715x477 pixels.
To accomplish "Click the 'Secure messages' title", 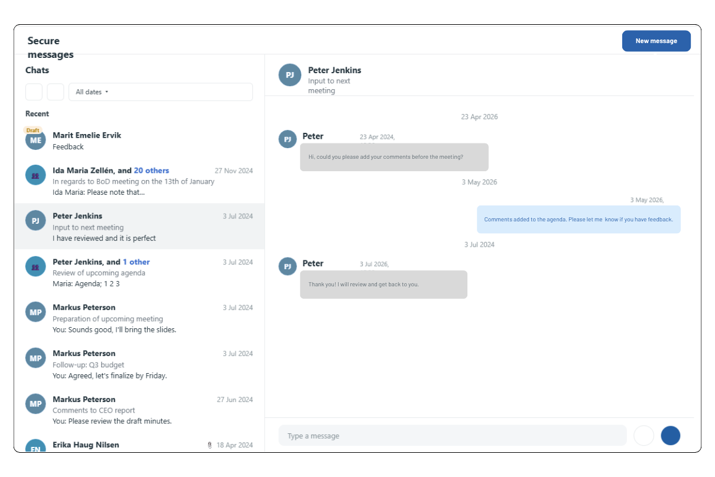I will [50, 48].
